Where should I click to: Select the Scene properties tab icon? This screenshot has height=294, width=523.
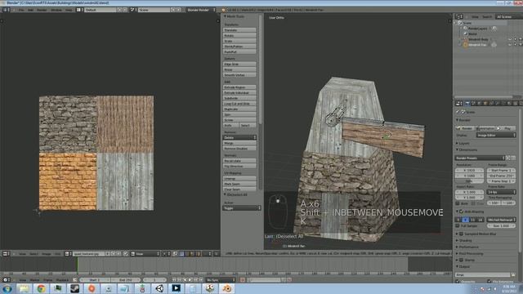pos(473,104)
